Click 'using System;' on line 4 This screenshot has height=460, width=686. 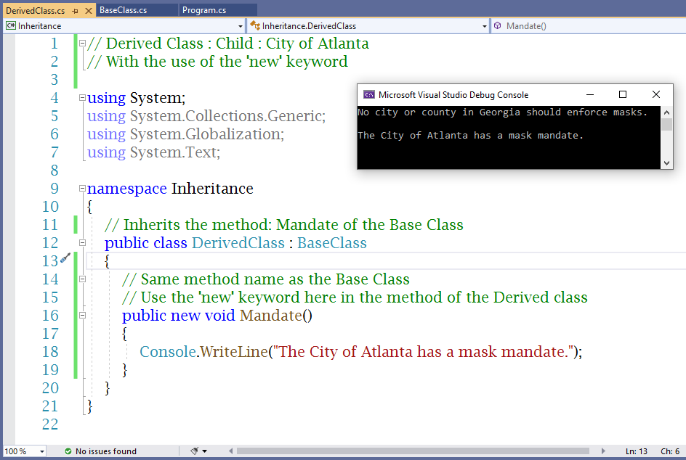pyautogui.click(x=136, y=98)
